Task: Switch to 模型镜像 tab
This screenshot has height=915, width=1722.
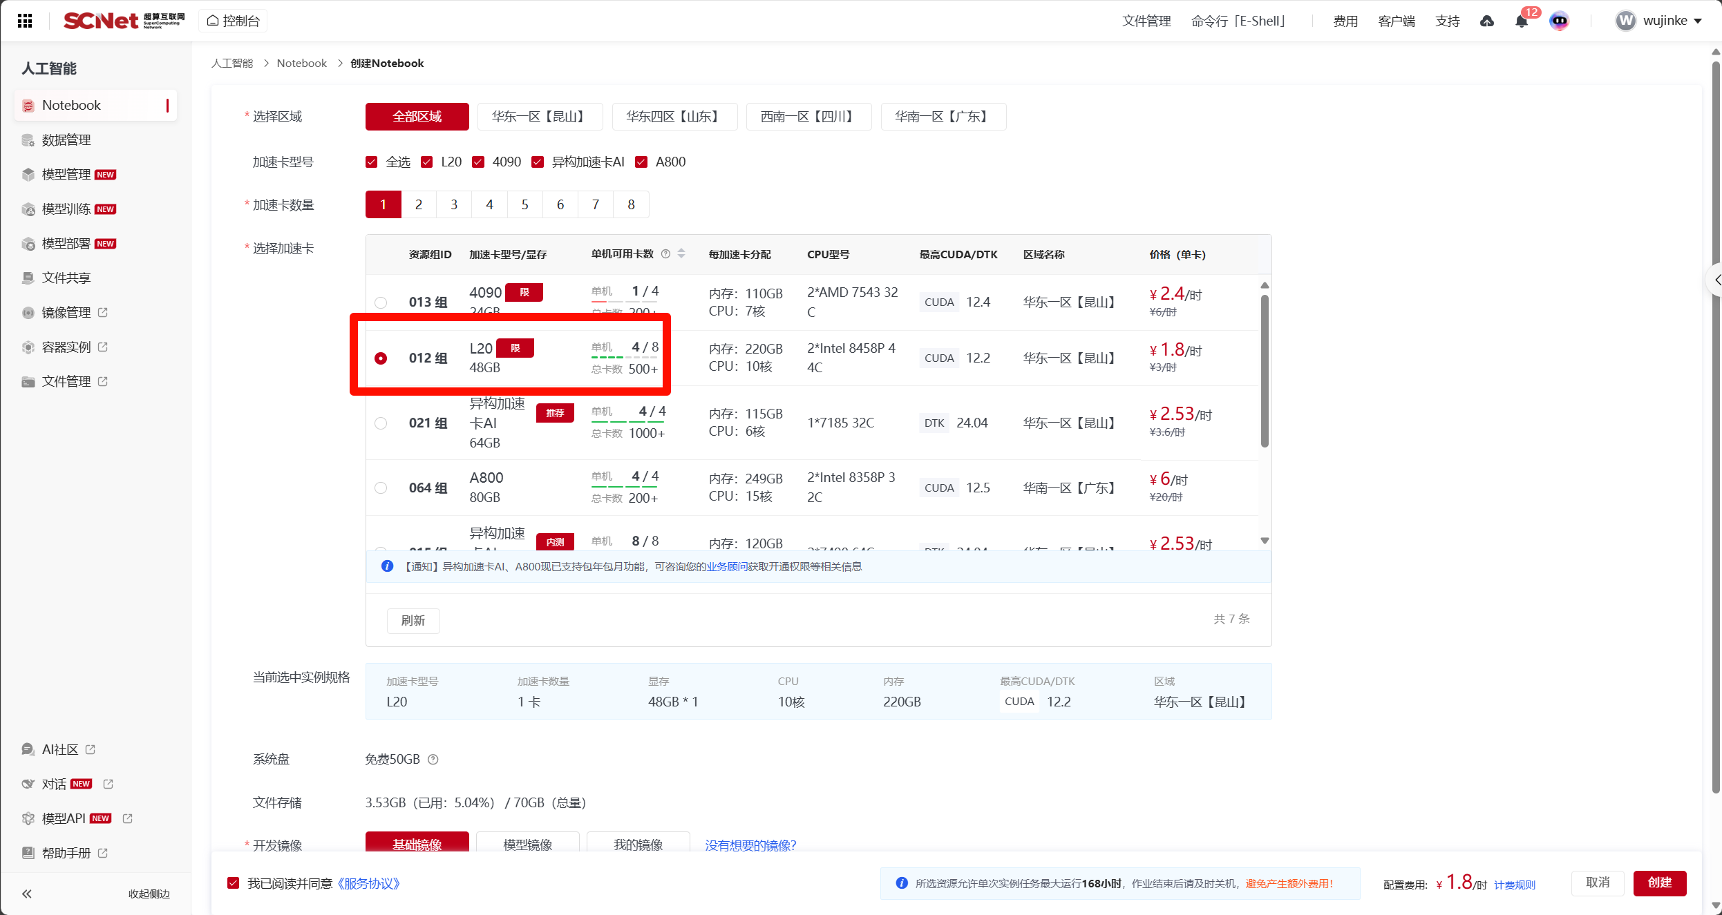Action: pyautogui.click(x=527, y=844)
